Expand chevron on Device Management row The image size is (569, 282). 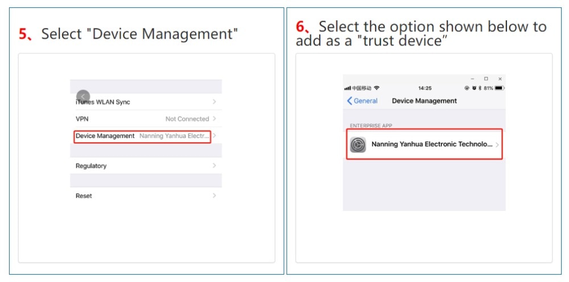[x=215, y=135]
